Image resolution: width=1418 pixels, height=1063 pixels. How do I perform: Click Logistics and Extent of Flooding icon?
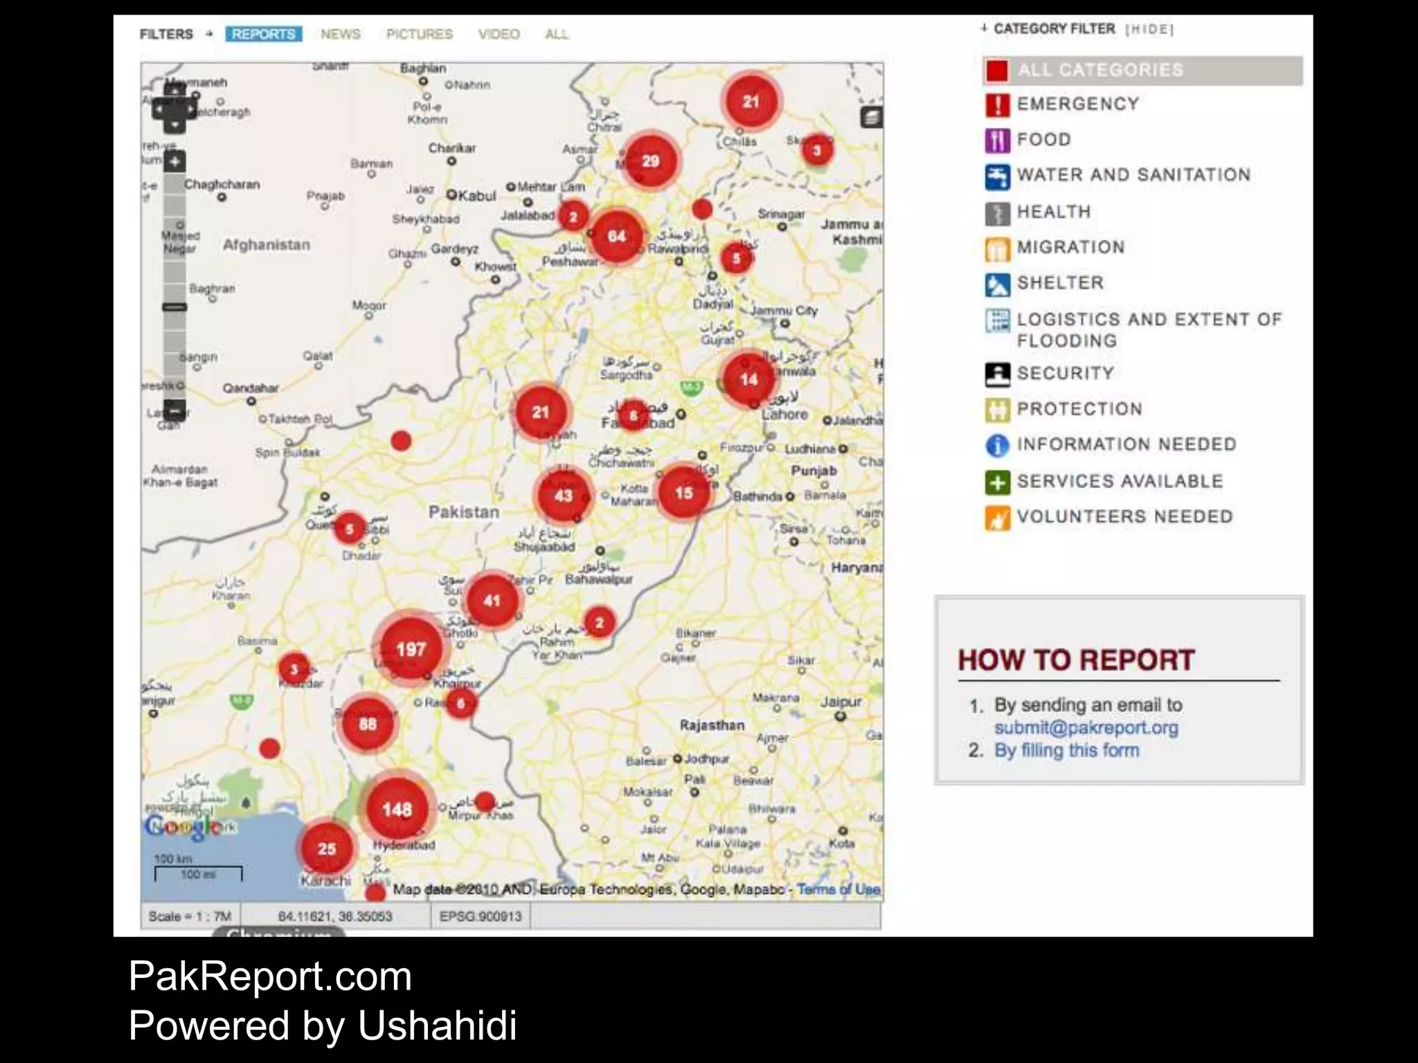point(997,320)
